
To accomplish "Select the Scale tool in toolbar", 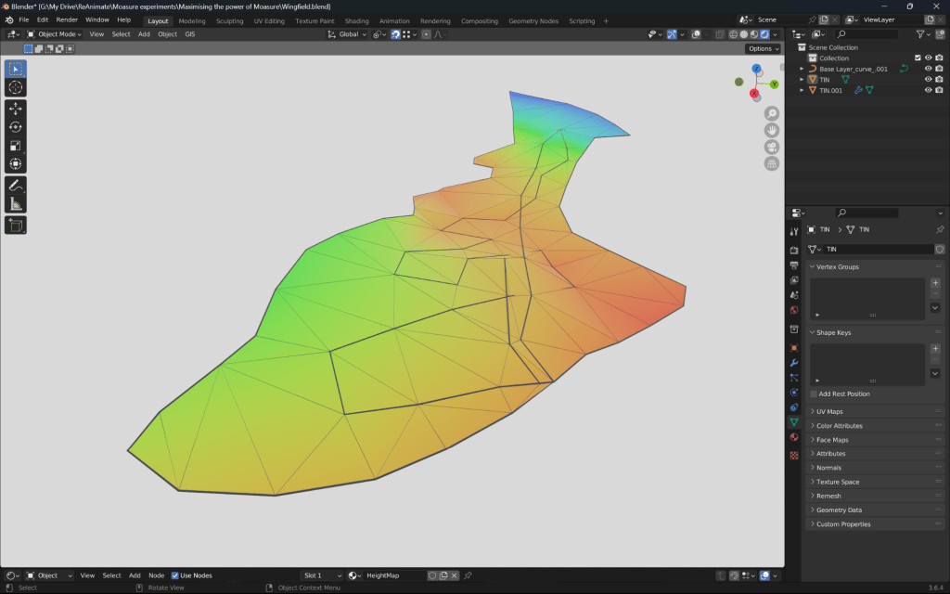I will coord(16,146).
